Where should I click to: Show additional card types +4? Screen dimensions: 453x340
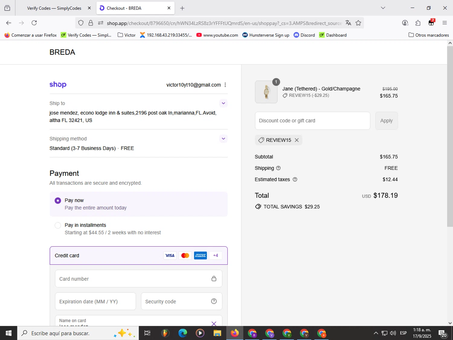click(x=216, y=255)
